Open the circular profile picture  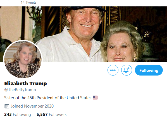(23, 60)
